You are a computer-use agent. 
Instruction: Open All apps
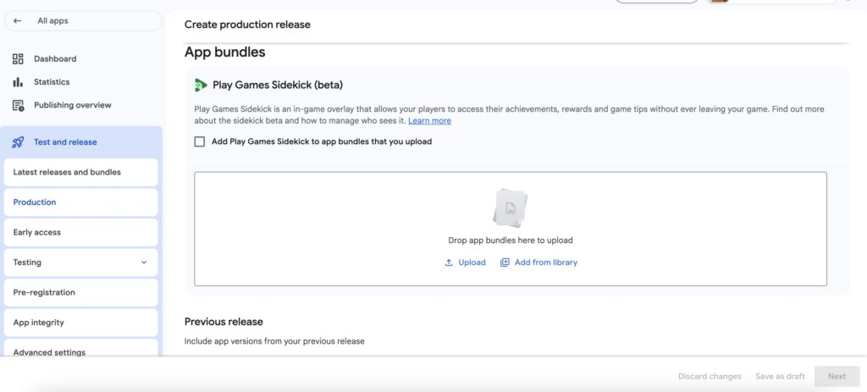click(83, 21)
